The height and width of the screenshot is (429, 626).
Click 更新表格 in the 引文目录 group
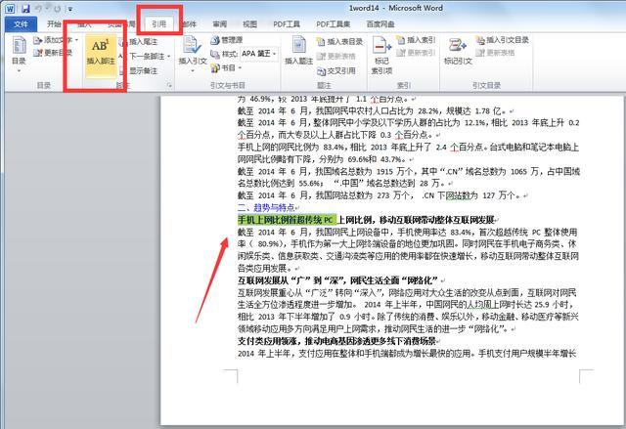pos(496,53)
